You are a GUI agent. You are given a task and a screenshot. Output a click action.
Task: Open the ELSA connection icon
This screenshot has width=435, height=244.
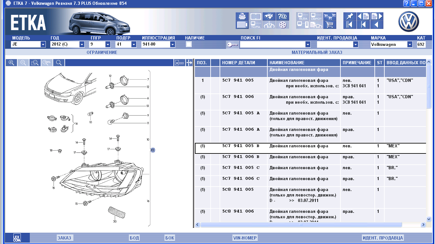pos(303,16)
